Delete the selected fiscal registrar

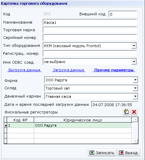tap(134, 112)
